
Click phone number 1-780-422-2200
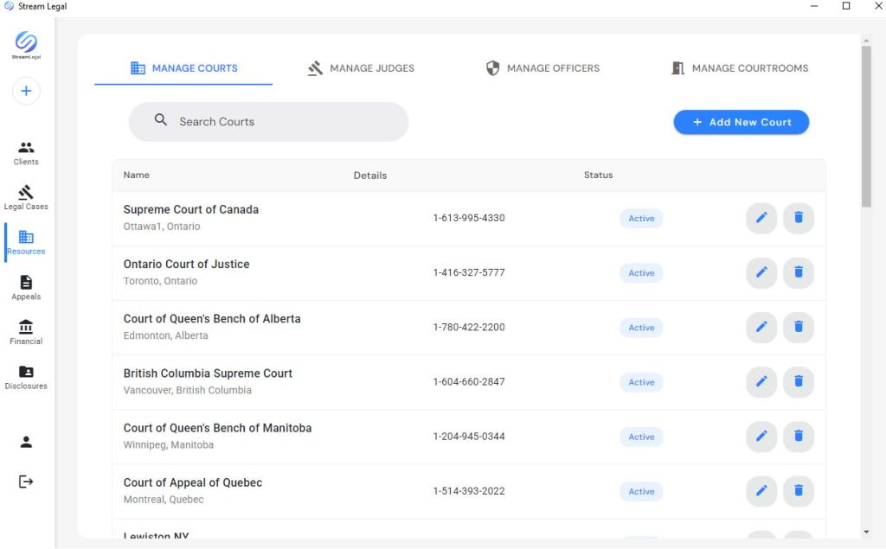click(x=469, y=328)
